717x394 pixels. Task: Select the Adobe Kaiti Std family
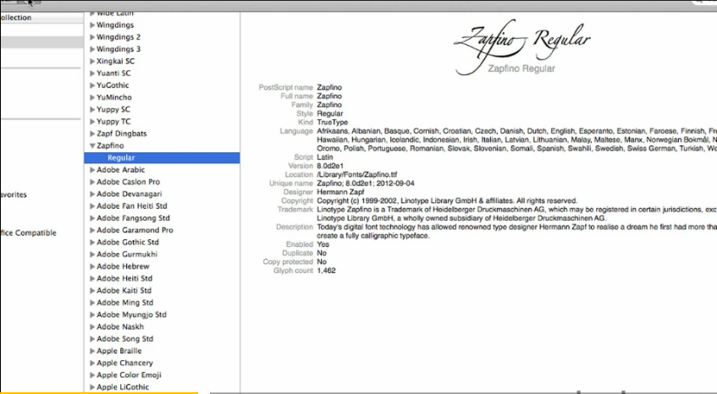point(124,290)
